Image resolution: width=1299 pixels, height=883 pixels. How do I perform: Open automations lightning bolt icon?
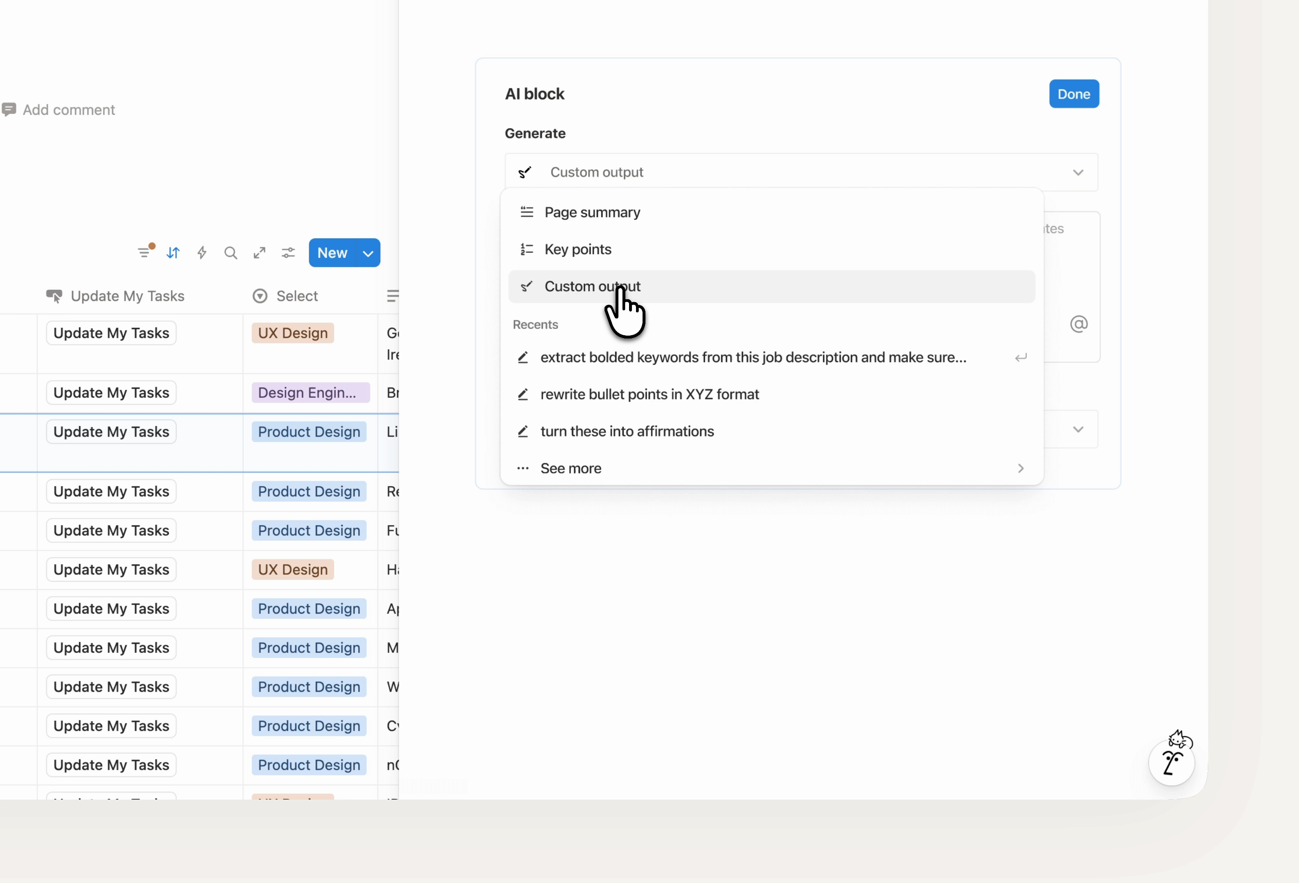tap(202, 253)
